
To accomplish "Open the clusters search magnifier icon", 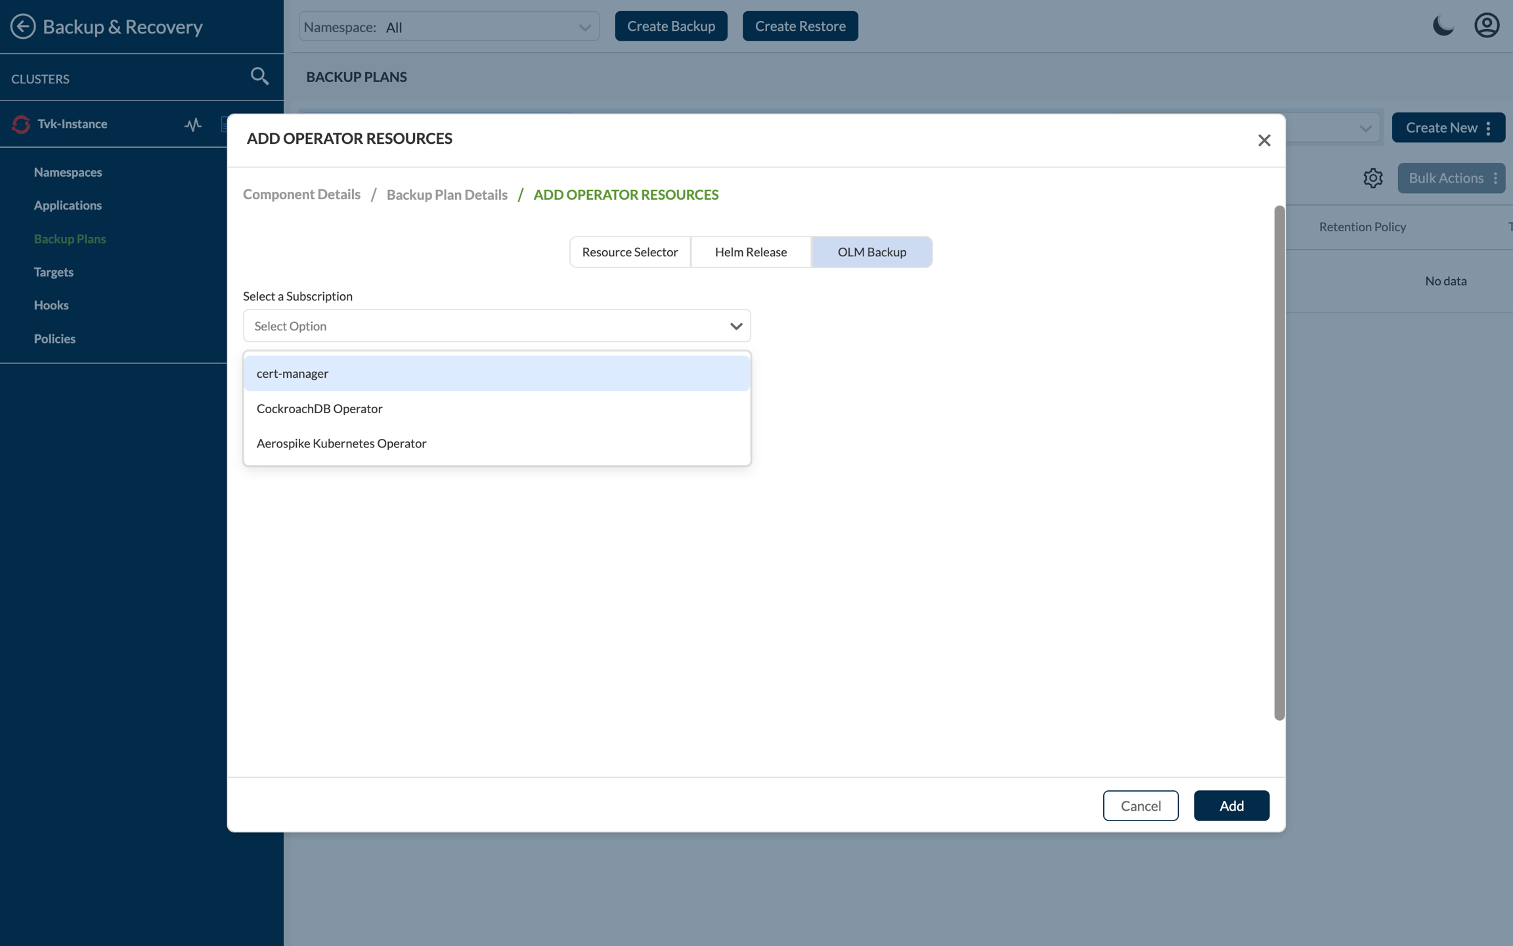I will pos(259,76).
